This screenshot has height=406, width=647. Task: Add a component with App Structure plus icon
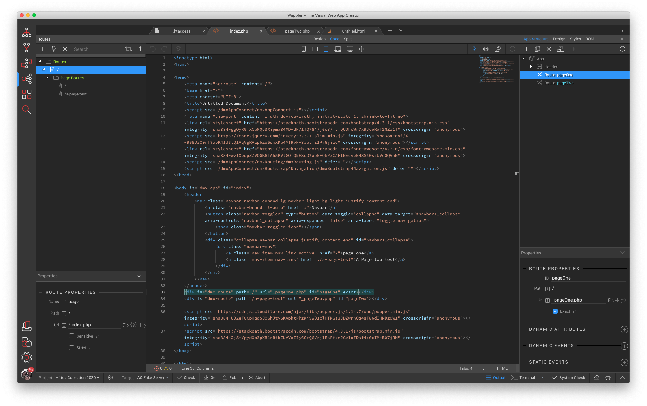526,49
